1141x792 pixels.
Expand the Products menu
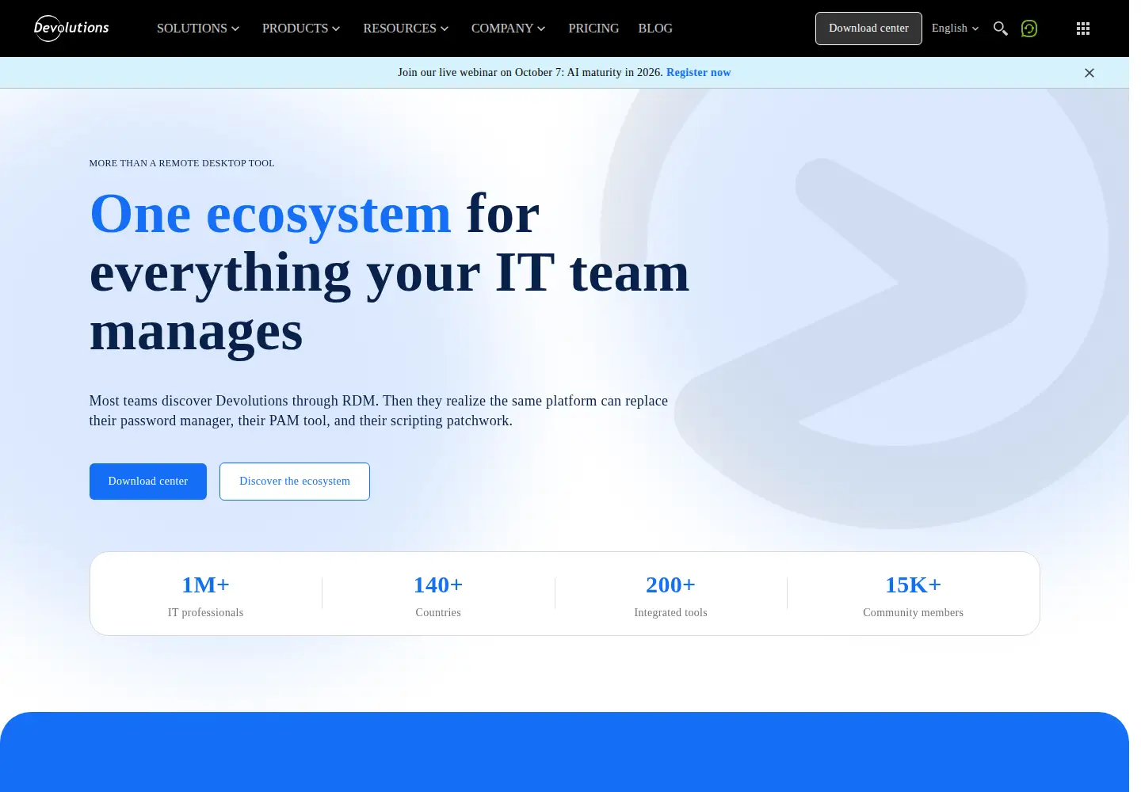tap(301, 29)
